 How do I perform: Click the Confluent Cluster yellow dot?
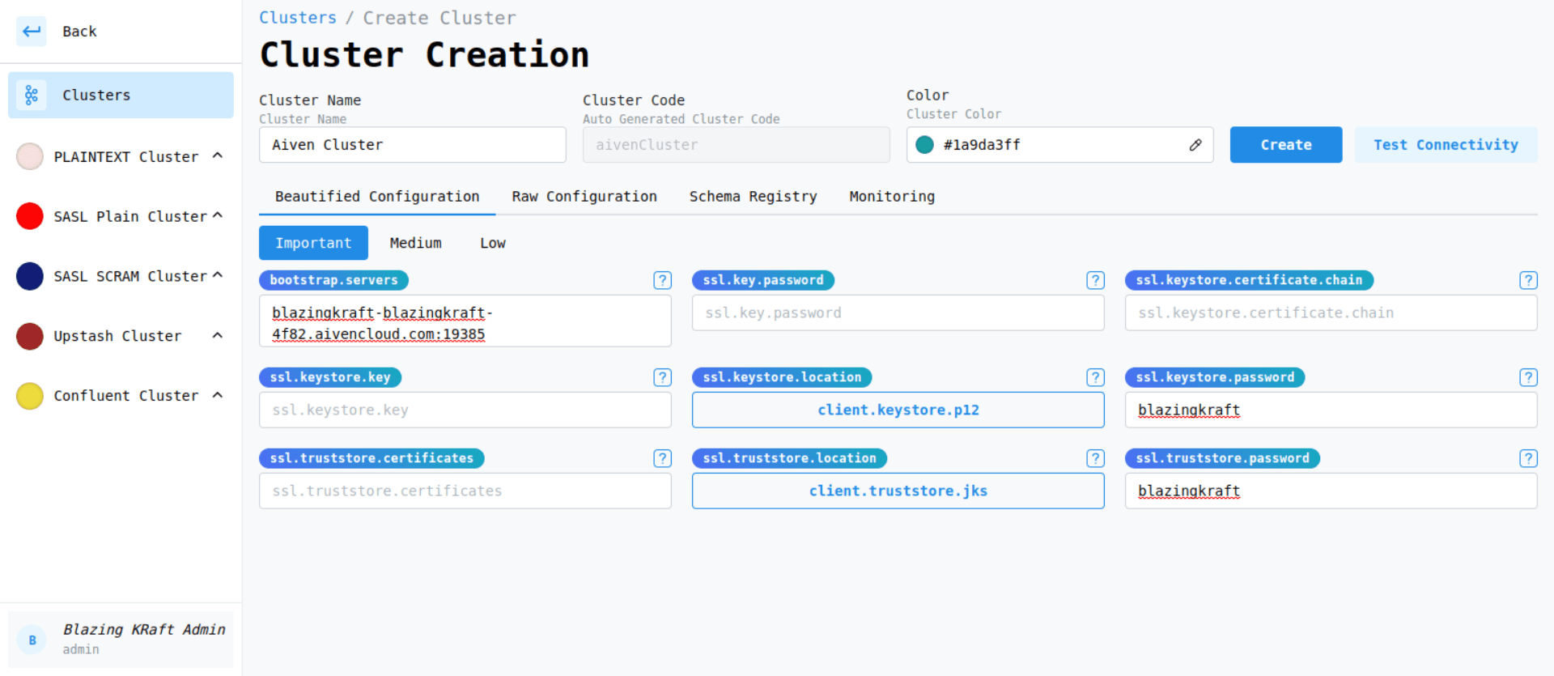30,396
